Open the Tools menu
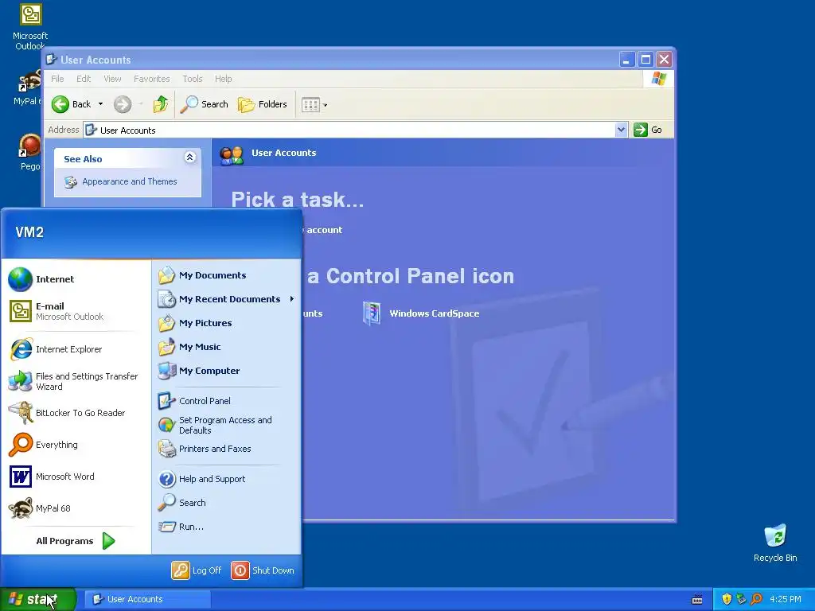 [193, 79]
